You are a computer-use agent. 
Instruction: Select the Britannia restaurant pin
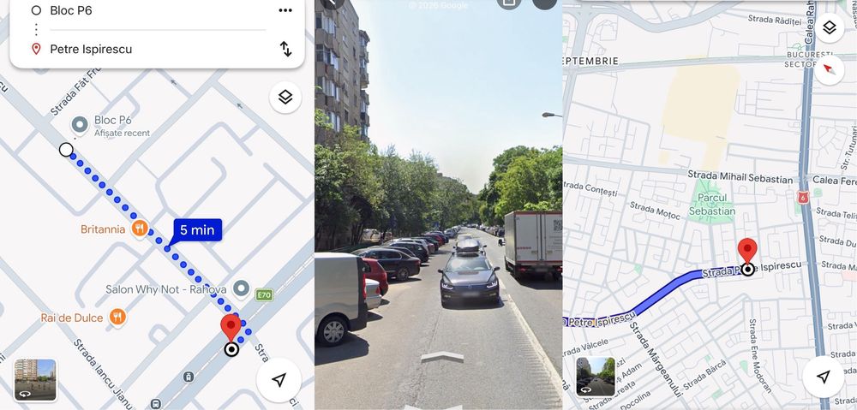click(140, 229)
